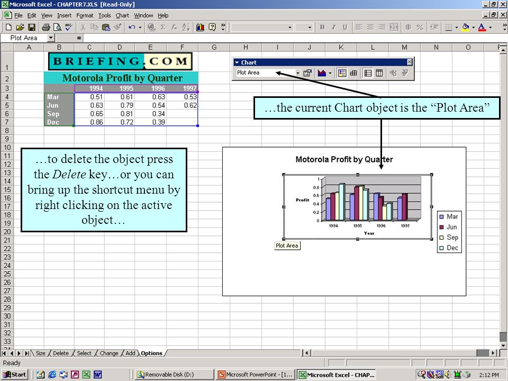Open a file with the Open folder icon
Screen dimensions: 508x381
tap(20, 27)
